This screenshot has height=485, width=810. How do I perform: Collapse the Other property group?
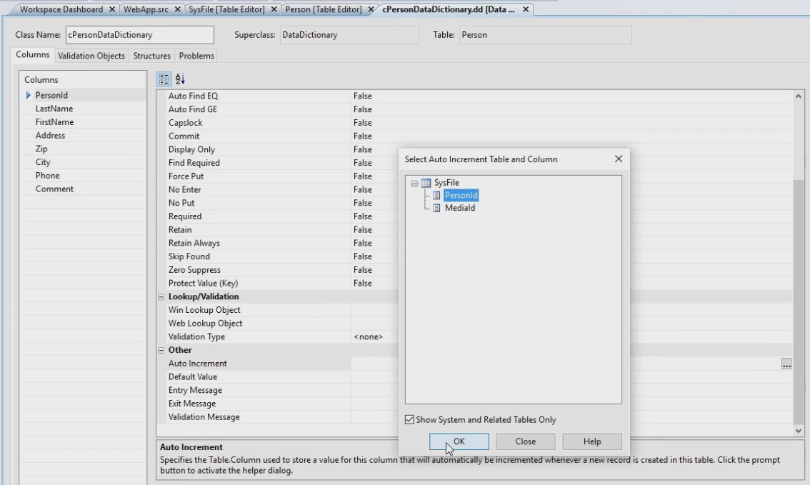click(x=161, y=350)
